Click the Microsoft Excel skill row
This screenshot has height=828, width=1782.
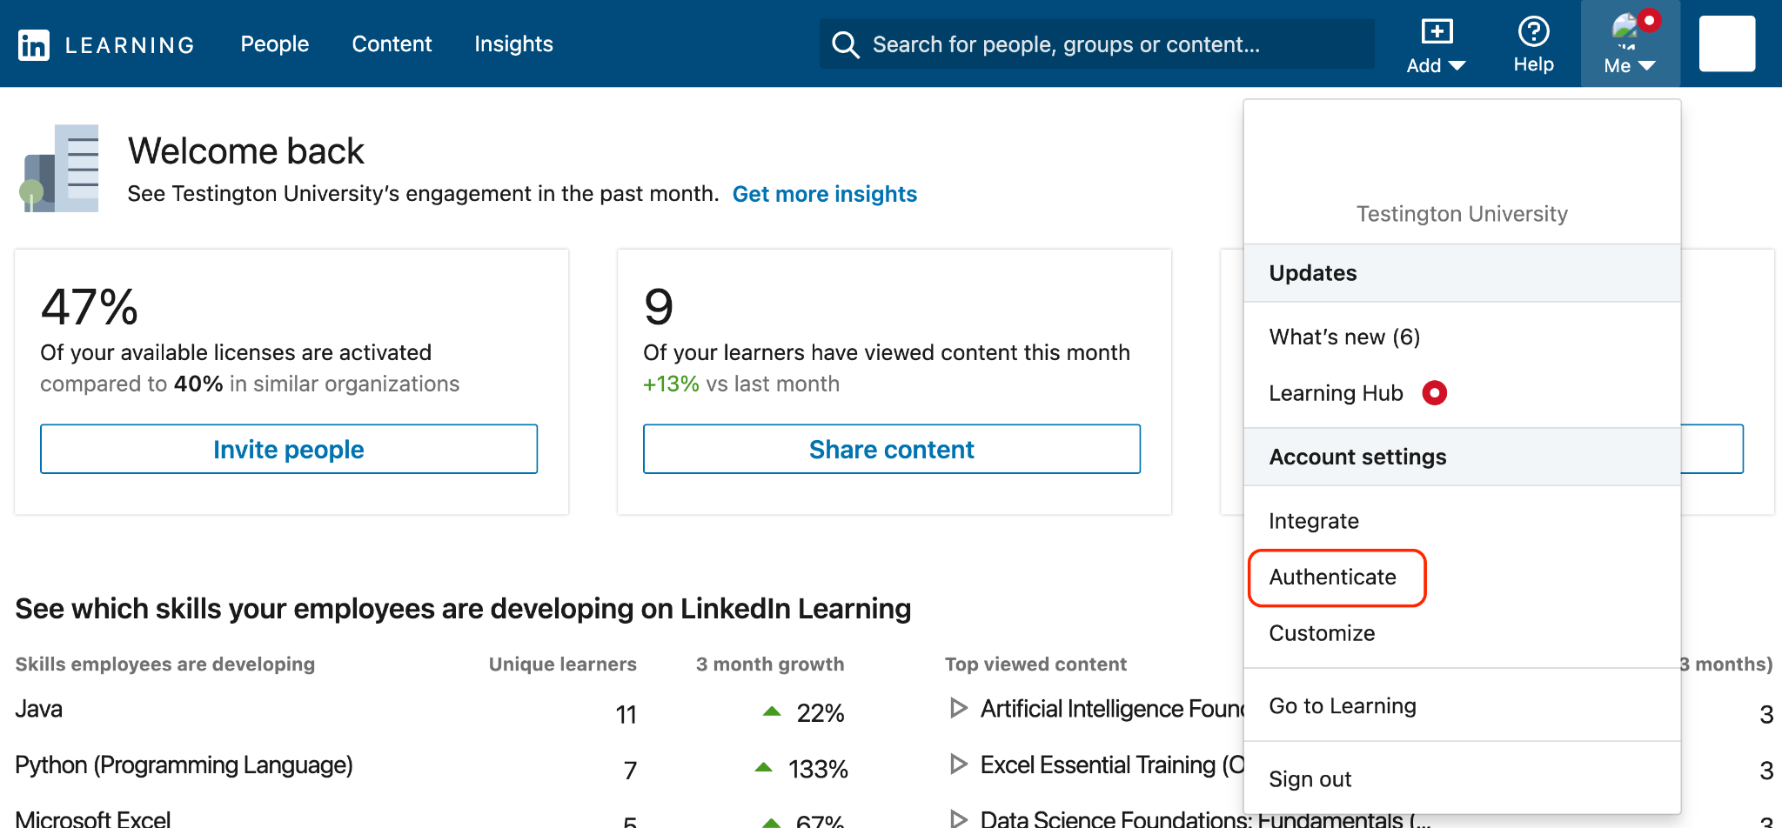(92, 818)
